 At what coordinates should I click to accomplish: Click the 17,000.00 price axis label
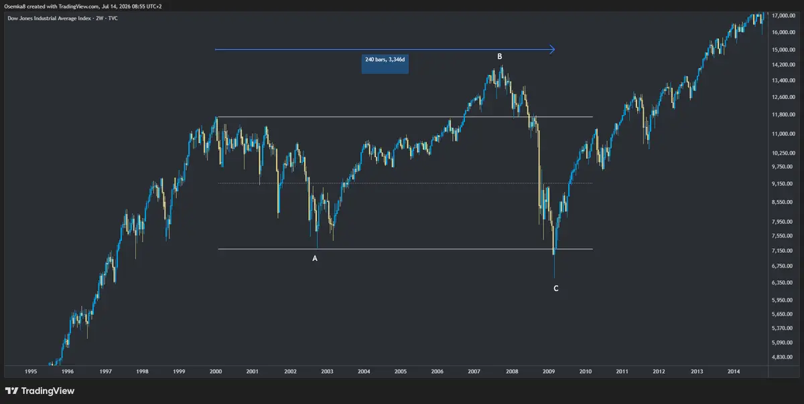pyautogui.click(x=783, y=15)
